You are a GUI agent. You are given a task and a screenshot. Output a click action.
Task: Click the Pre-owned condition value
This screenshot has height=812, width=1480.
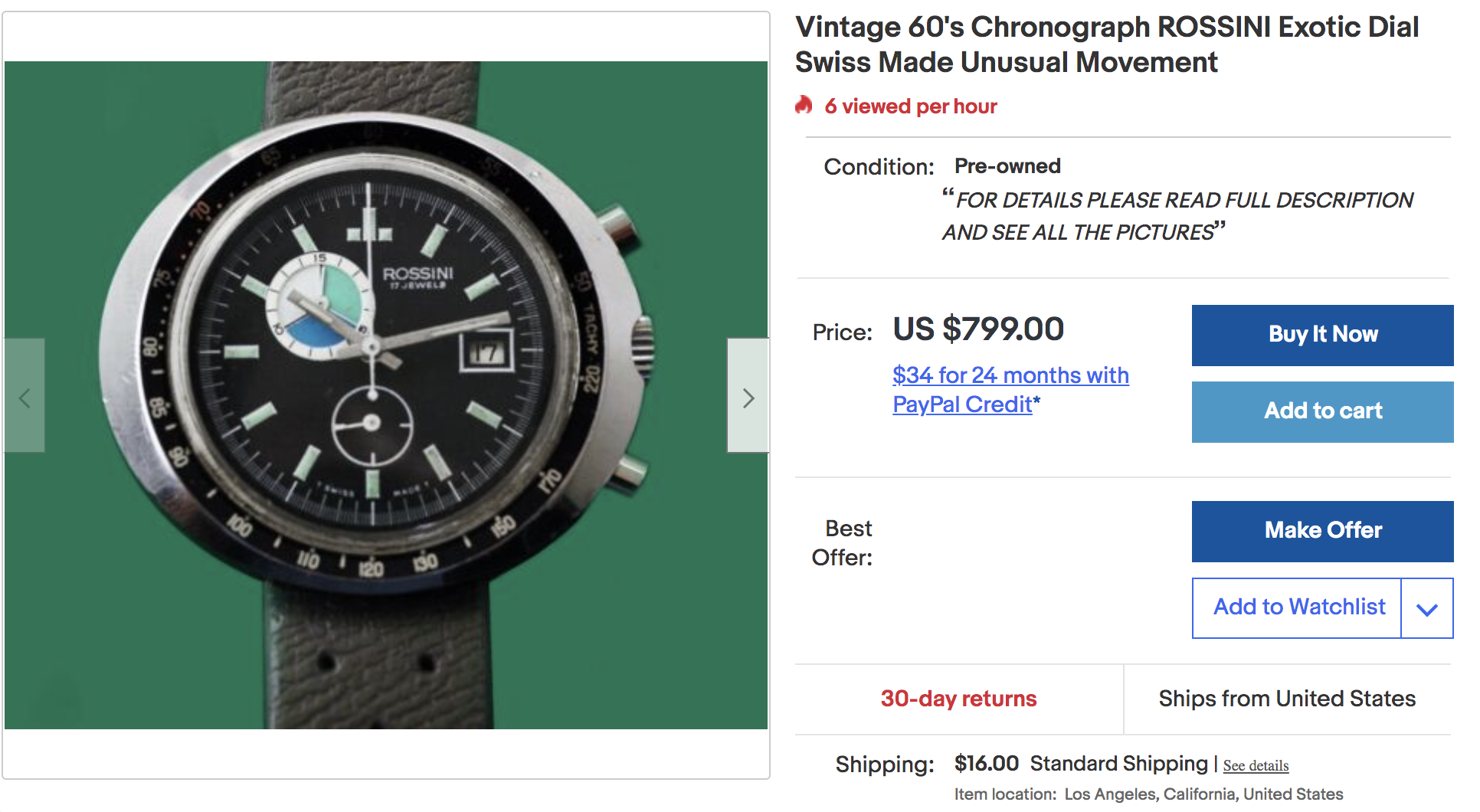[1007, 166]
